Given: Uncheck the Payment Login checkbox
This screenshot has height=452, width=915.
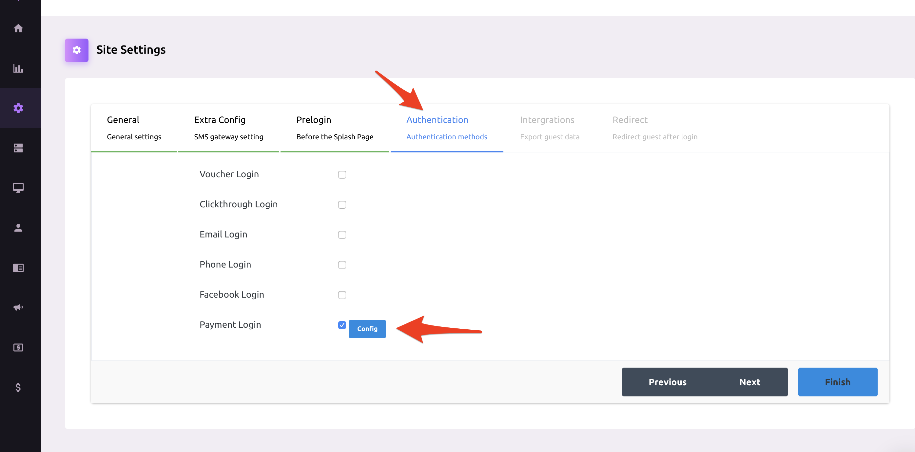Looking at the screenshot, I should tap(342, 325).
